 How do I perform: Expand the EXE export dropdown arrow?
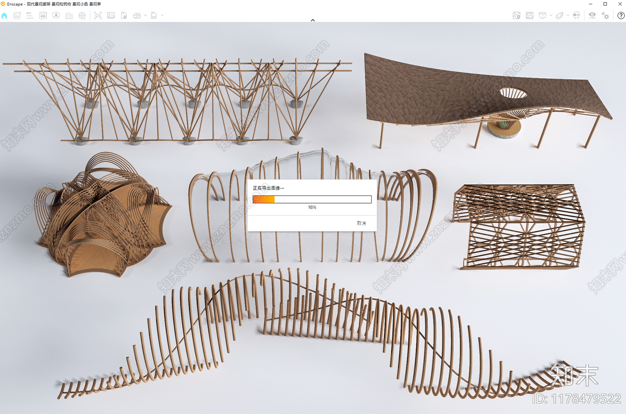click(162, 16)
